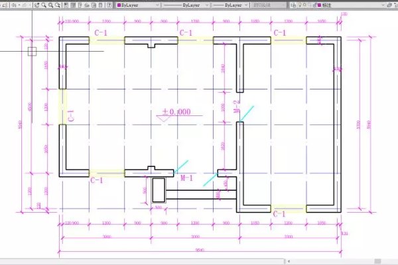Expand the ByLayer linetype dropdown
Image resolution: width=398 pixels, height=265 pixels.
(212, 5)
